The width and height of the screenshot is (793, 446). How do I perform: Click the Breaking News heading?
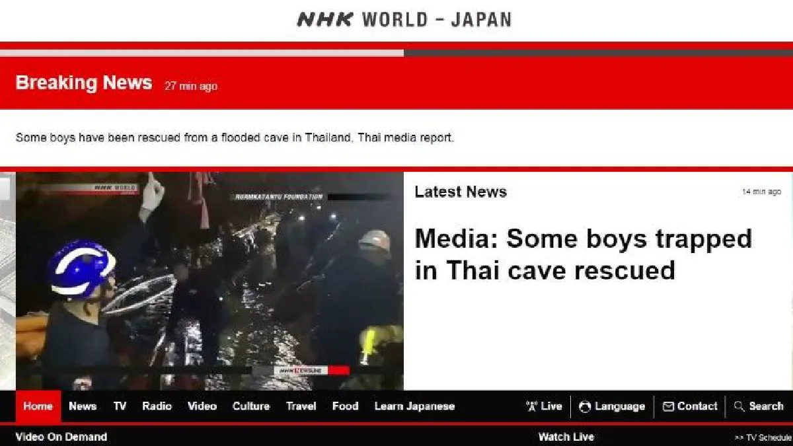(x=84, y=83)
